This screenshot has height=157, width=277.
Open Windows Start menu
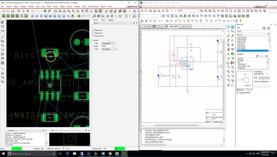3,154
